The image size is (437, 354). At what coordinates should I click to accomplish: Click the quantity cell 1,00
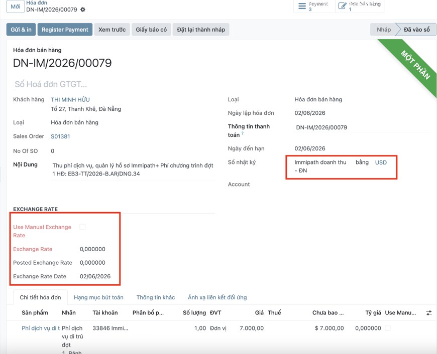(200, 328)
